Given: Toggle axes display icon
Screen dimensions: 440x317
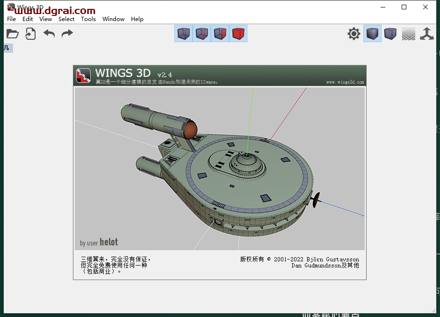Looking at the screenshot, I should pyautogui.click(x=427, y=34).
